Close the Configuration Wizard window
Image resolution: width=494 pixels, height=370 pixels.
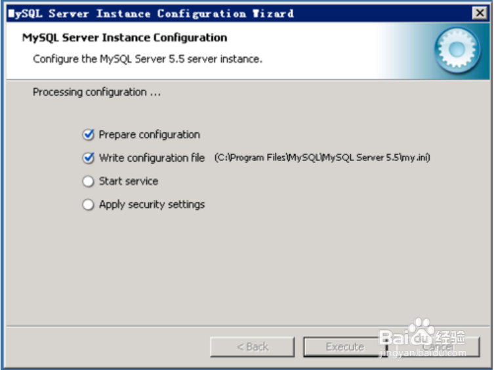click(x=479, y=13)
